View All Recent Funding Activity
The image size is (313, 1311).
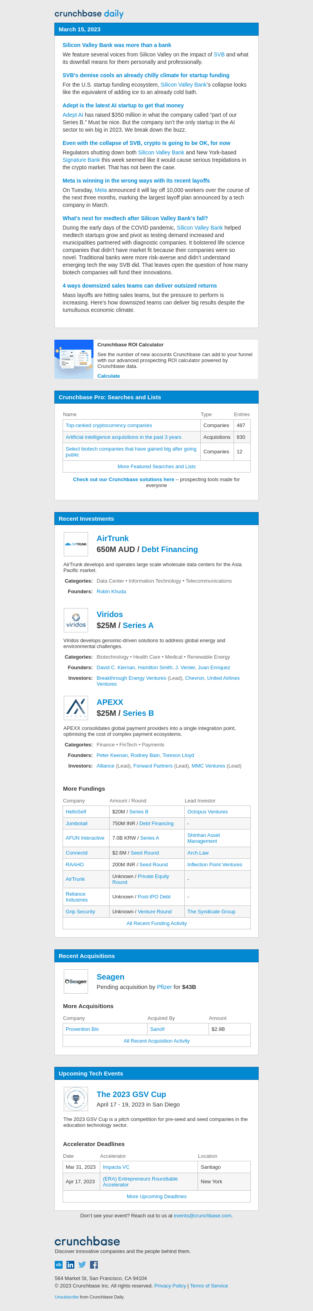[156, 923]
